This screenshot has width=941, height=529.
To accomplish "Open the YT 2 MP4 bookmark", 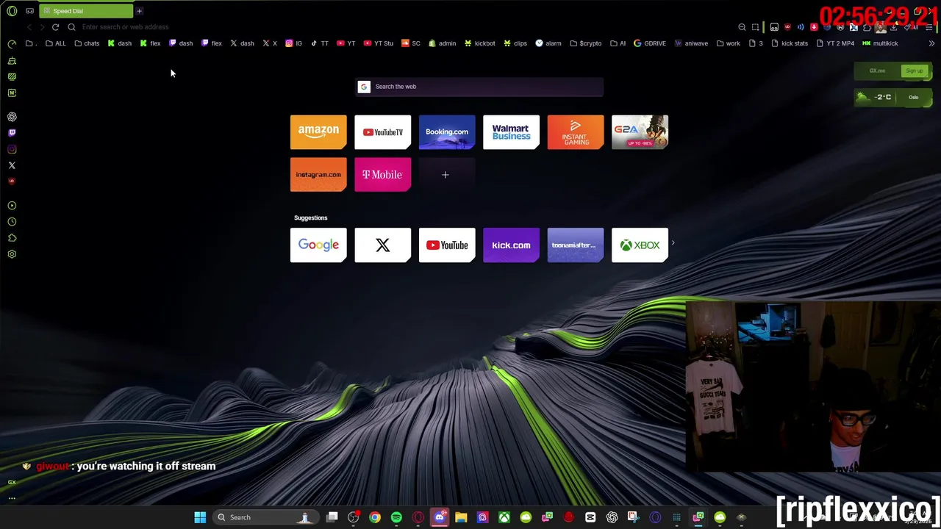I will pos(835,43).
